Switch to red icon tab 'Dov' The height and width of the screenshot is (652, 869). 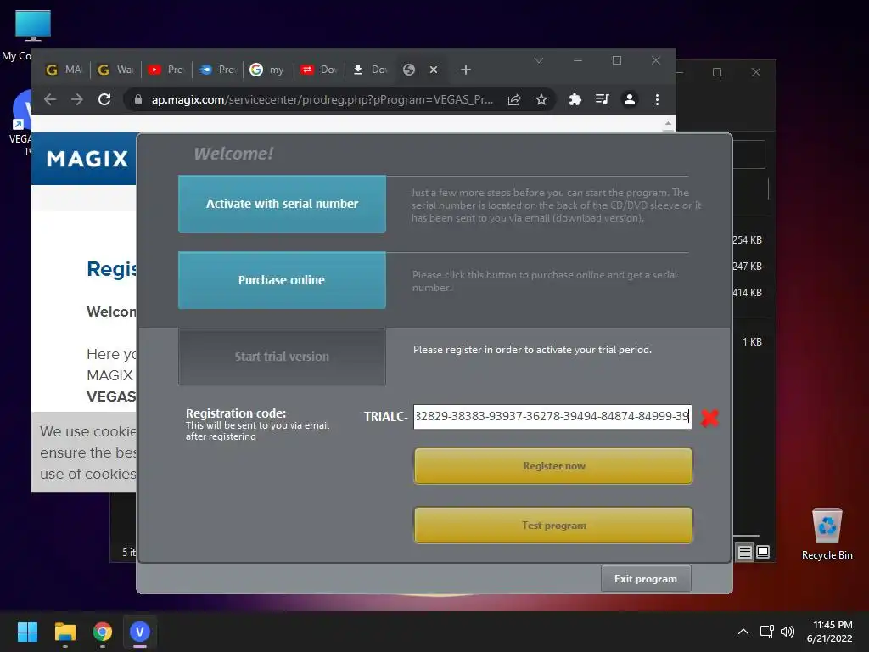[319, 70]
